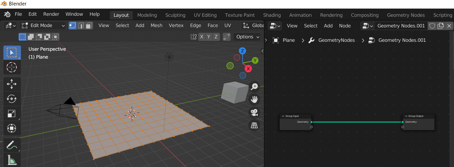Click GeometryNodes modifier in breadcrumb
Viewport: 454px width, 167px height.
tap(336, 40)
